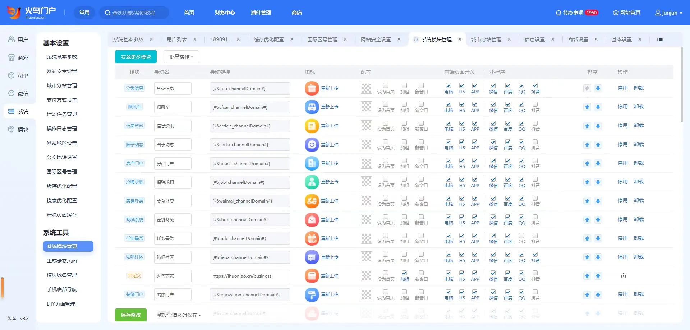Toggle QQ checkbox for 任务悬赏

[x=521, y=236]
